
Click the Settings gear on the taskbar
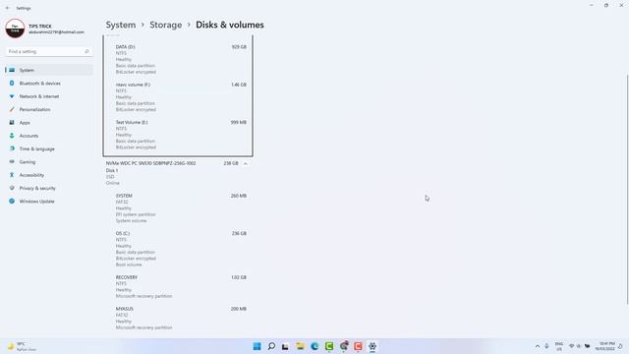pos(372,346)
